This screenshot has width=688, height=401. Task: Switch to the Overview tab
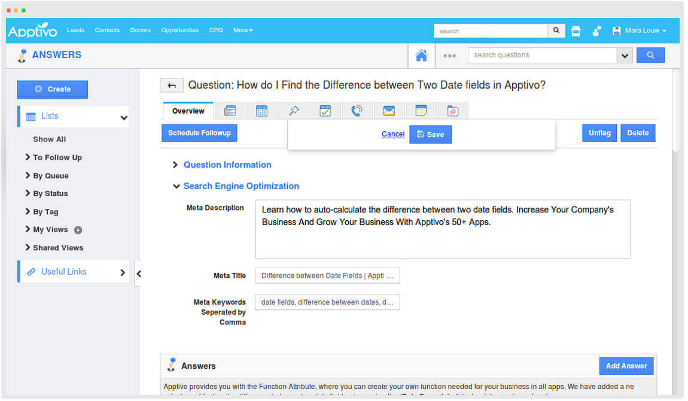point(188,111)
